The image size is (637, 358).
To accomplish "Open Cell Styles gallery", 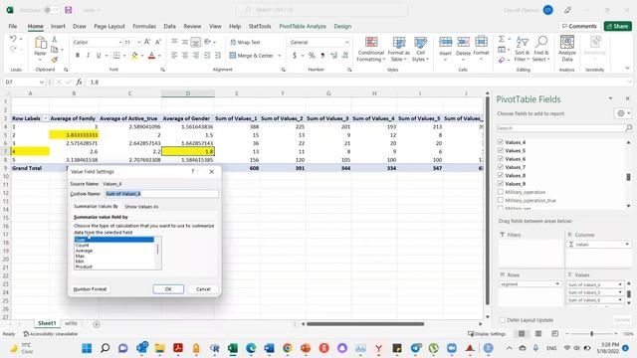I will pyautogui.click(x=420, y=49).
